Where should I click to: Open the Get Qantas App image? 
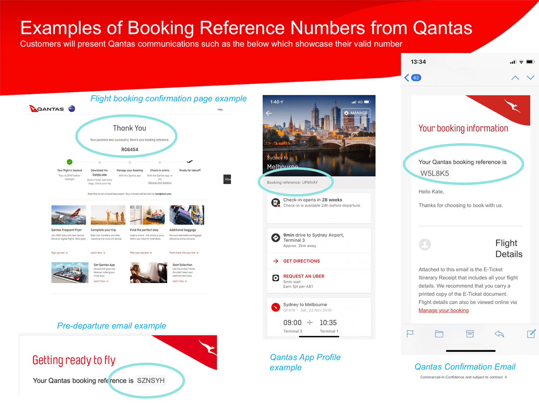[x=70, y=273]
